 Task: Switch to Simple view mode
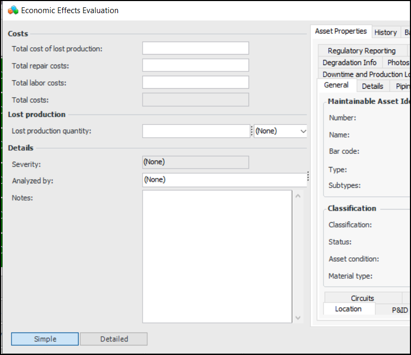click(x=45, y=339)
